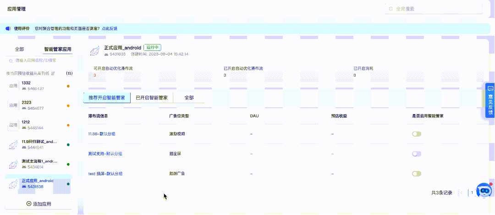Click the 运行中 status badge
Image resolution: width=495 pixels, height=215 pixels.
(x=153, y=47)
